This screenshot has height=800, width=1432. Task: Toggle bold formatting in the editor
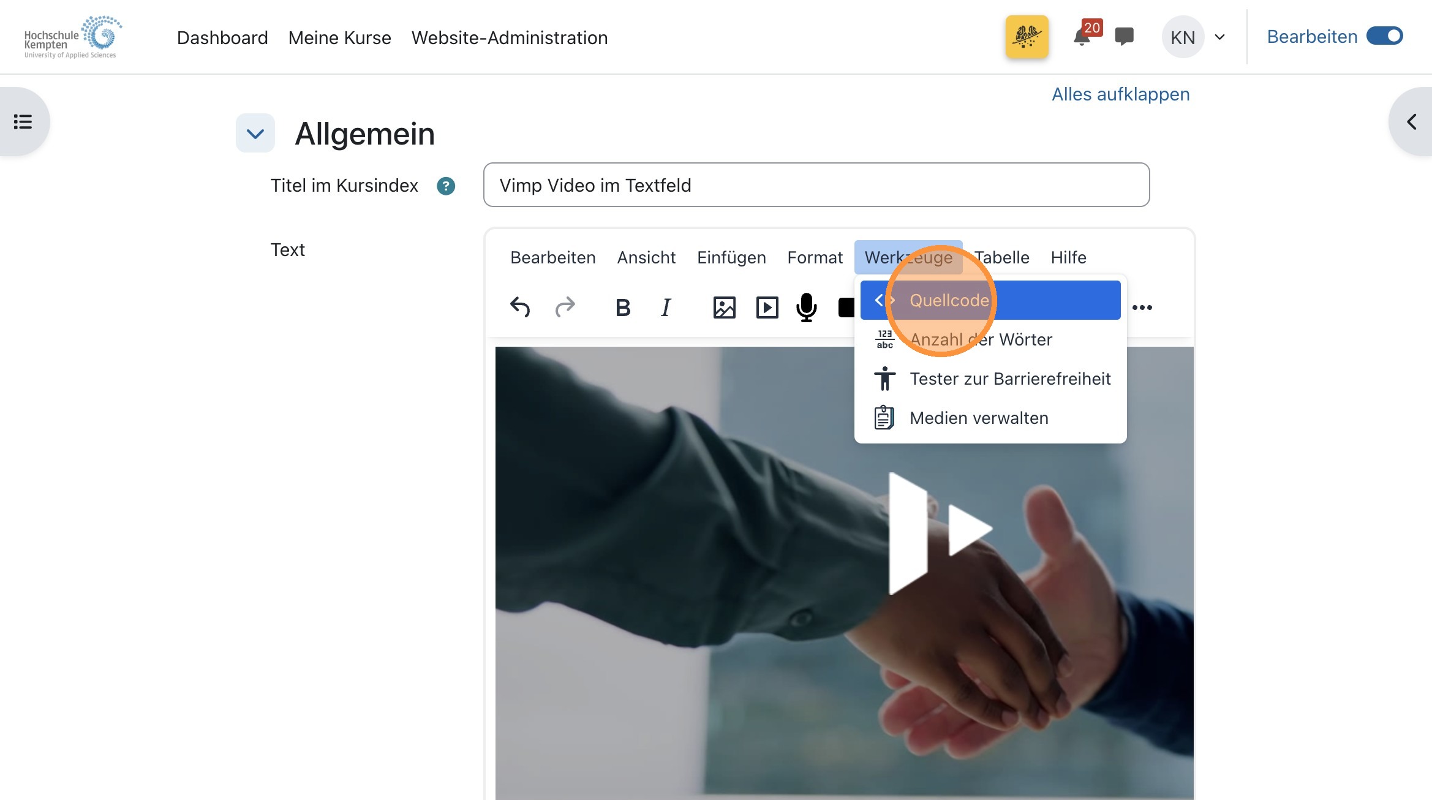623,308
